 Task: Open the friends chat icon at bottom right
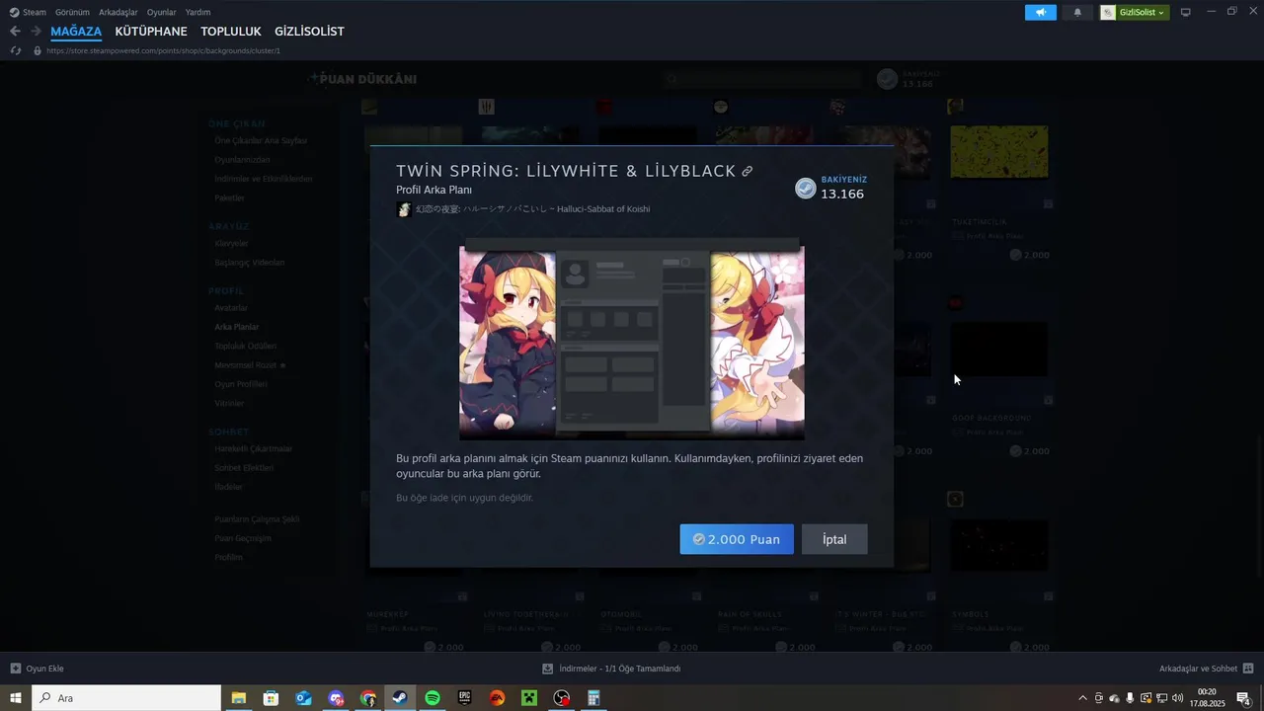click(x=1248, y=669)
